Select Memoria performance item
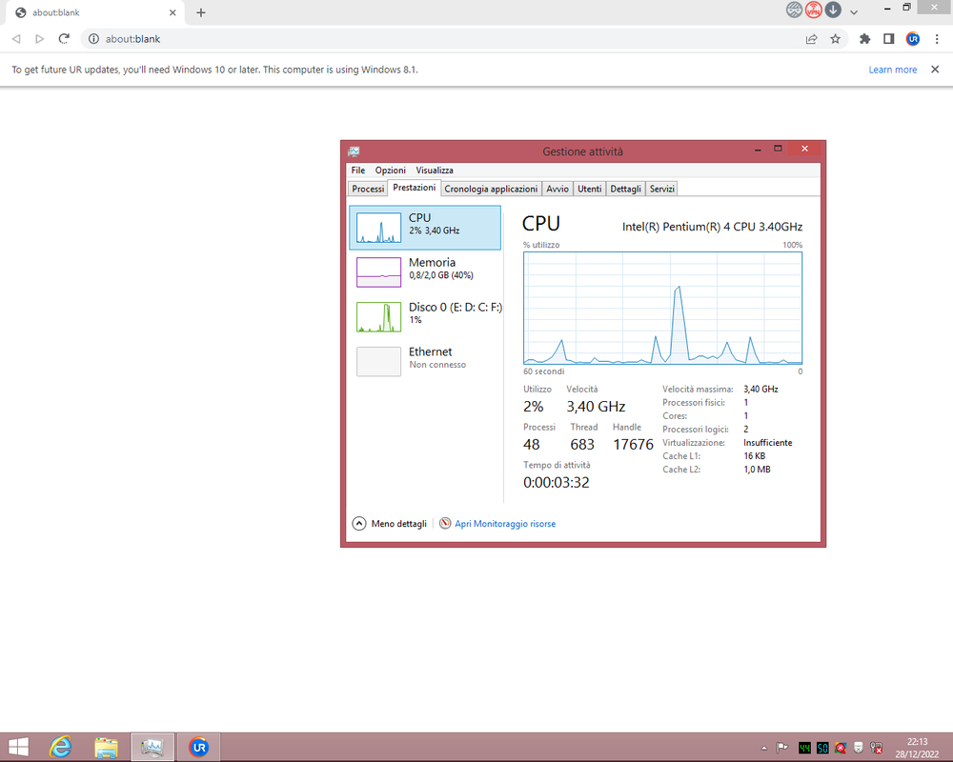This screenshot has height=762, width=953. [x=425, y=272]
